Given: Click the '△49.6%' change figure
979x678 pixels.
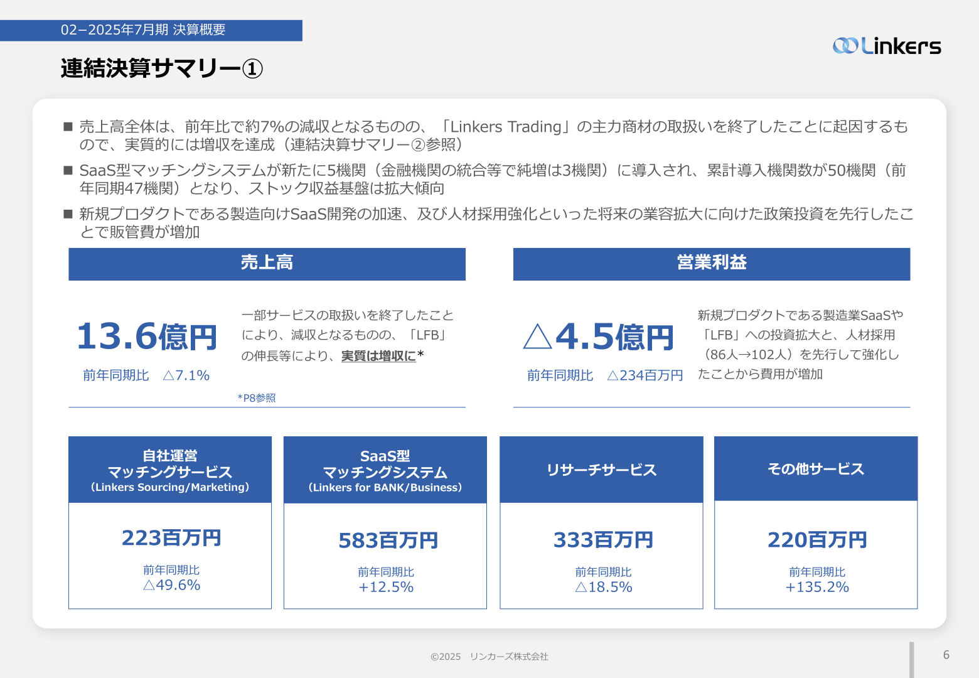Looking at the screenshot, I should click(x=172, y=585).
